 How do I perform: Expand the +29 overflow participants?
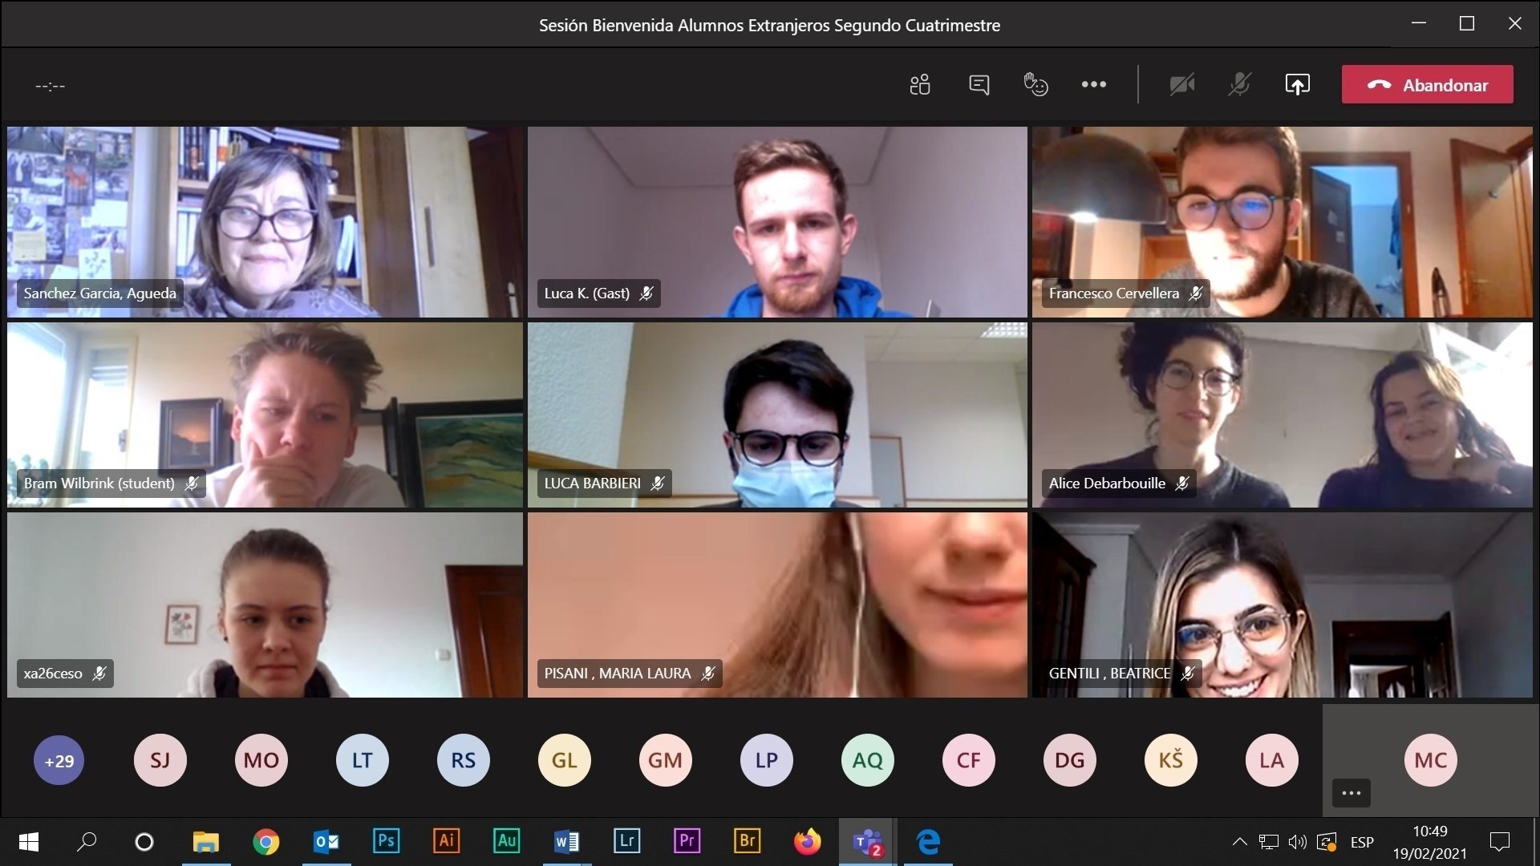point(59,760)
